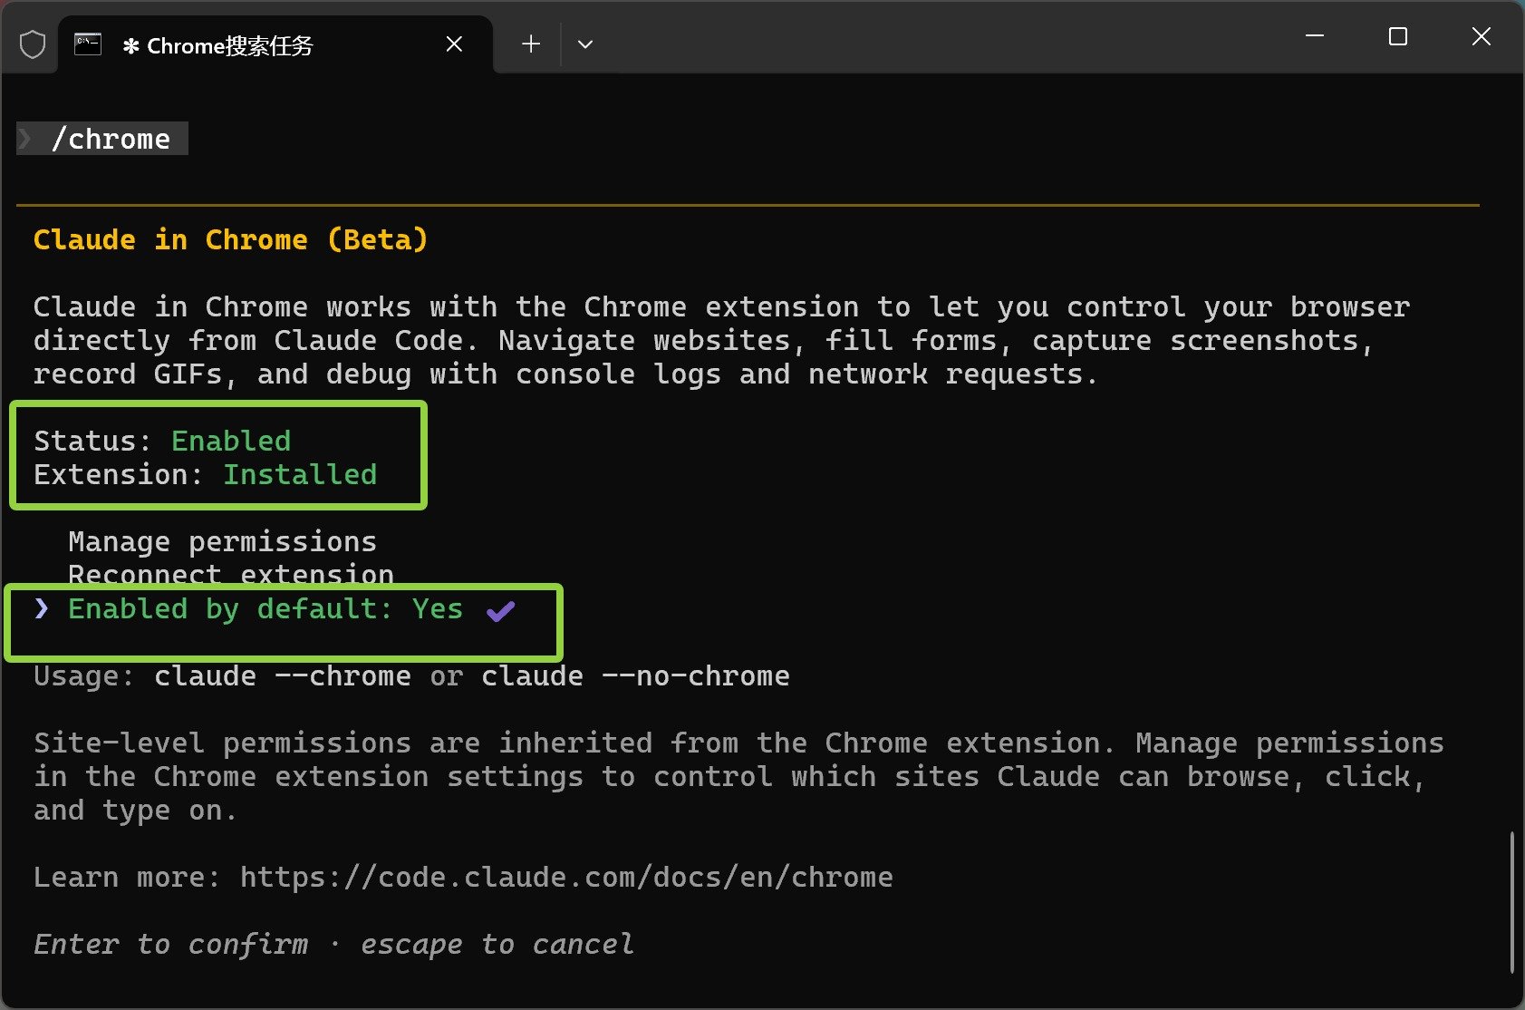Screen dimensions: 1525x1010
Task: Click the admin shield icon in title bar
Action: click(33, 44)
